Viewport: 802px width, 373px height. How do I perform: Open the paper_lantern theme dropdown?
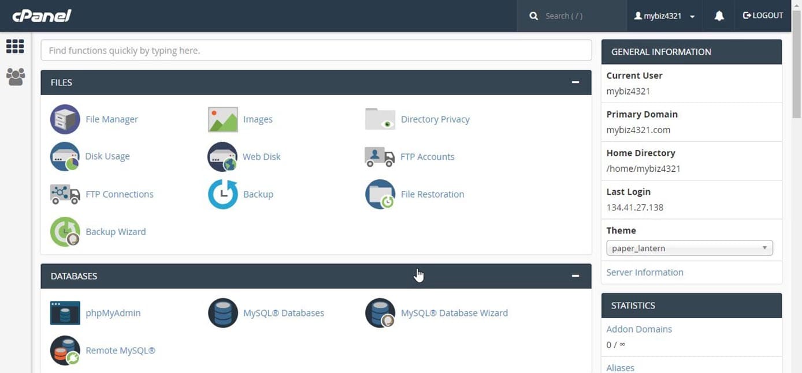click(x=689, y=248)
